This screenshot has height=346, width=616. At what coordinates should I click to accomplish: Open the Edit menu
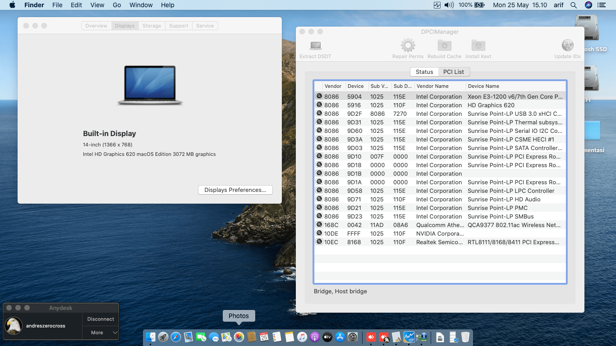point(76,5)
